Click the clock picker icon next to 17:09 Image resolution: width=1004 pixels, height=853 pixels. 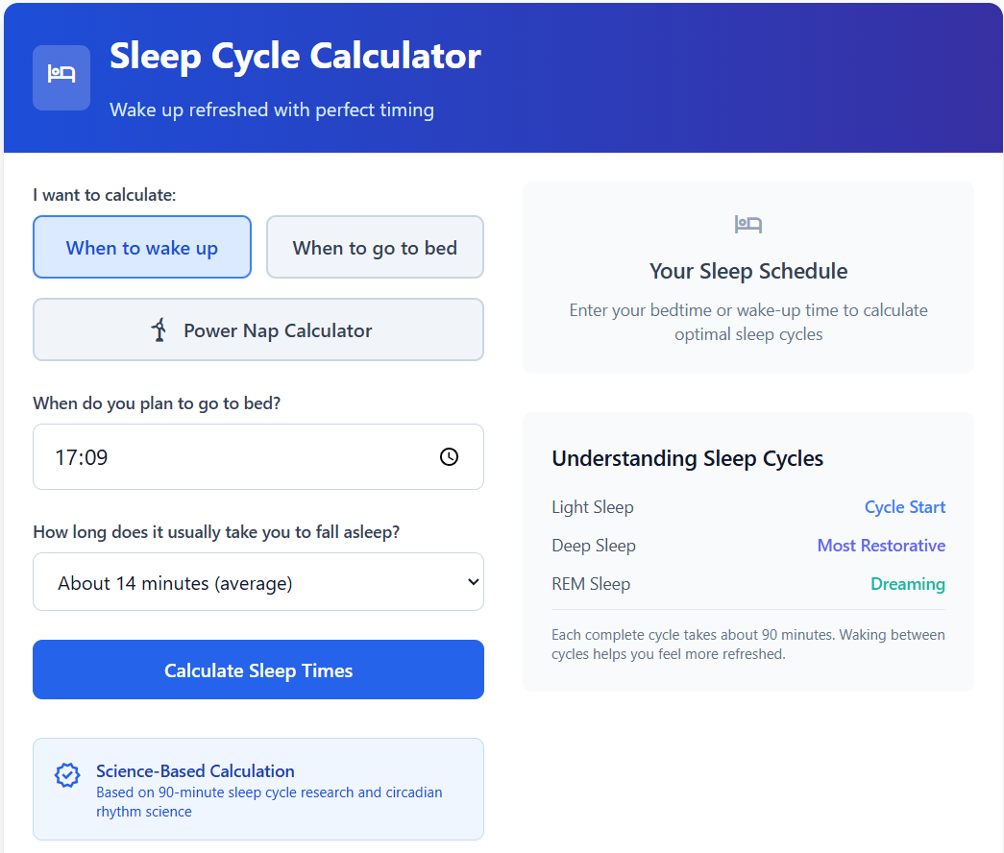point(449,457)
